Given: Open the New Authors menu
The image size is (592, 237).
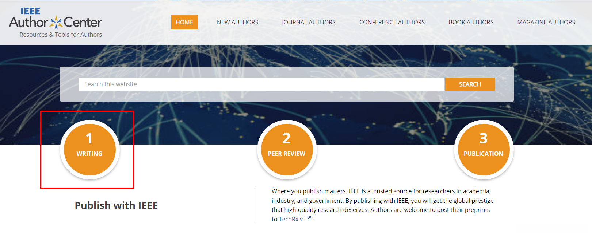Looking at the screenshot, I should click(x=237, y=22).
